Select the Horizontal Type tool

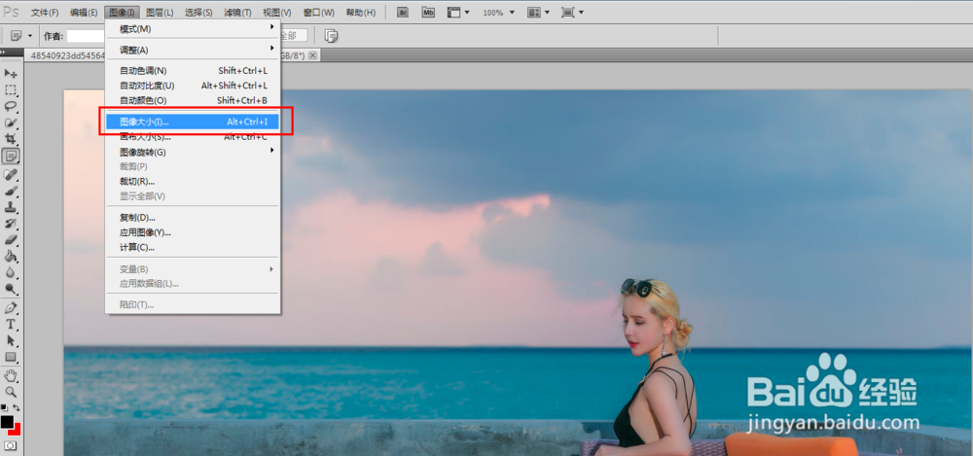coord(11,324)
